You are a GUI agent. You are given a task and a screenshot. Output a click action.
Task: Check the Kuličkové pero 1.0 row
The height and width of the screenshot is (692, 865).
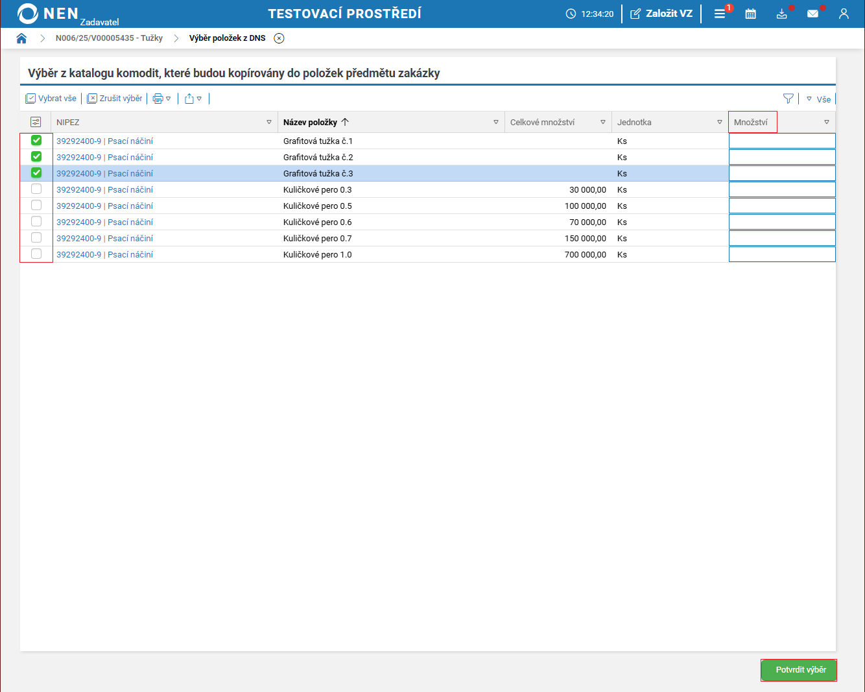click(x=36, y=254)
